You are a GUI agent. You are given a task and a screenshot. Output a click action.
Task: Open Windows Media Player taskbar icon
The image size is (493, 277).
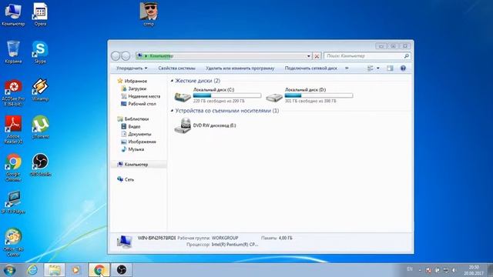pos(75,270)
